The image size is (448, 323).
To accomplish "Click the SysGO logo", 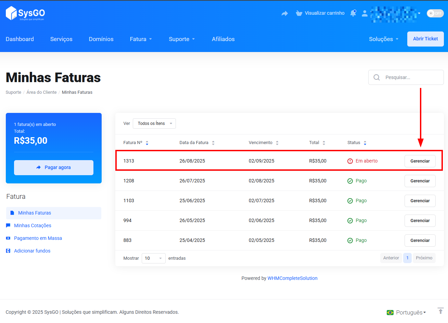I will tap(25, 13).
